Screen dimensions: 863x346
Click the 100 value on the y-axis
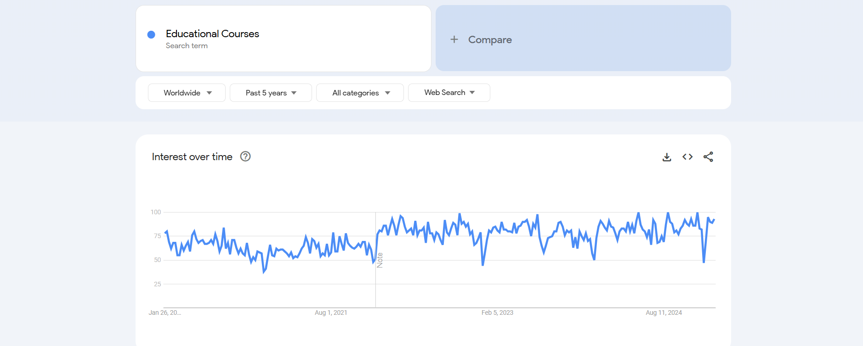[x=156, y=212]
